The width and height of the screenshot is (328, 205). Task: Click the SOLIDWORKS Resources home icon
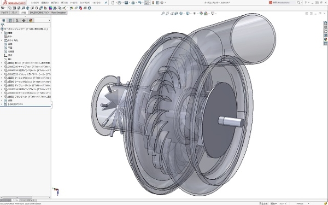325,23
